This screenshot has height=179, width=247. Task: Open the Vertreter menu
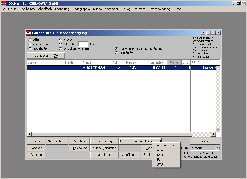point(140,9)
